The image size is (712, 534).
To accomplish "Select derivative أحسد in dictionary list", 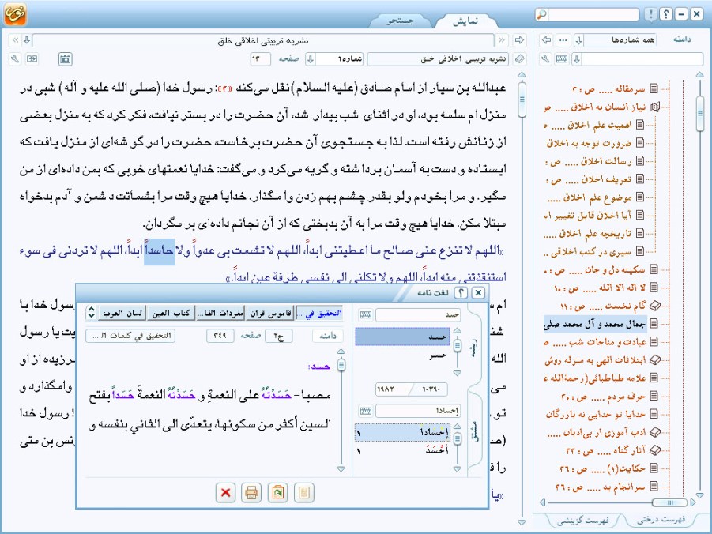I will pos(403,450).
